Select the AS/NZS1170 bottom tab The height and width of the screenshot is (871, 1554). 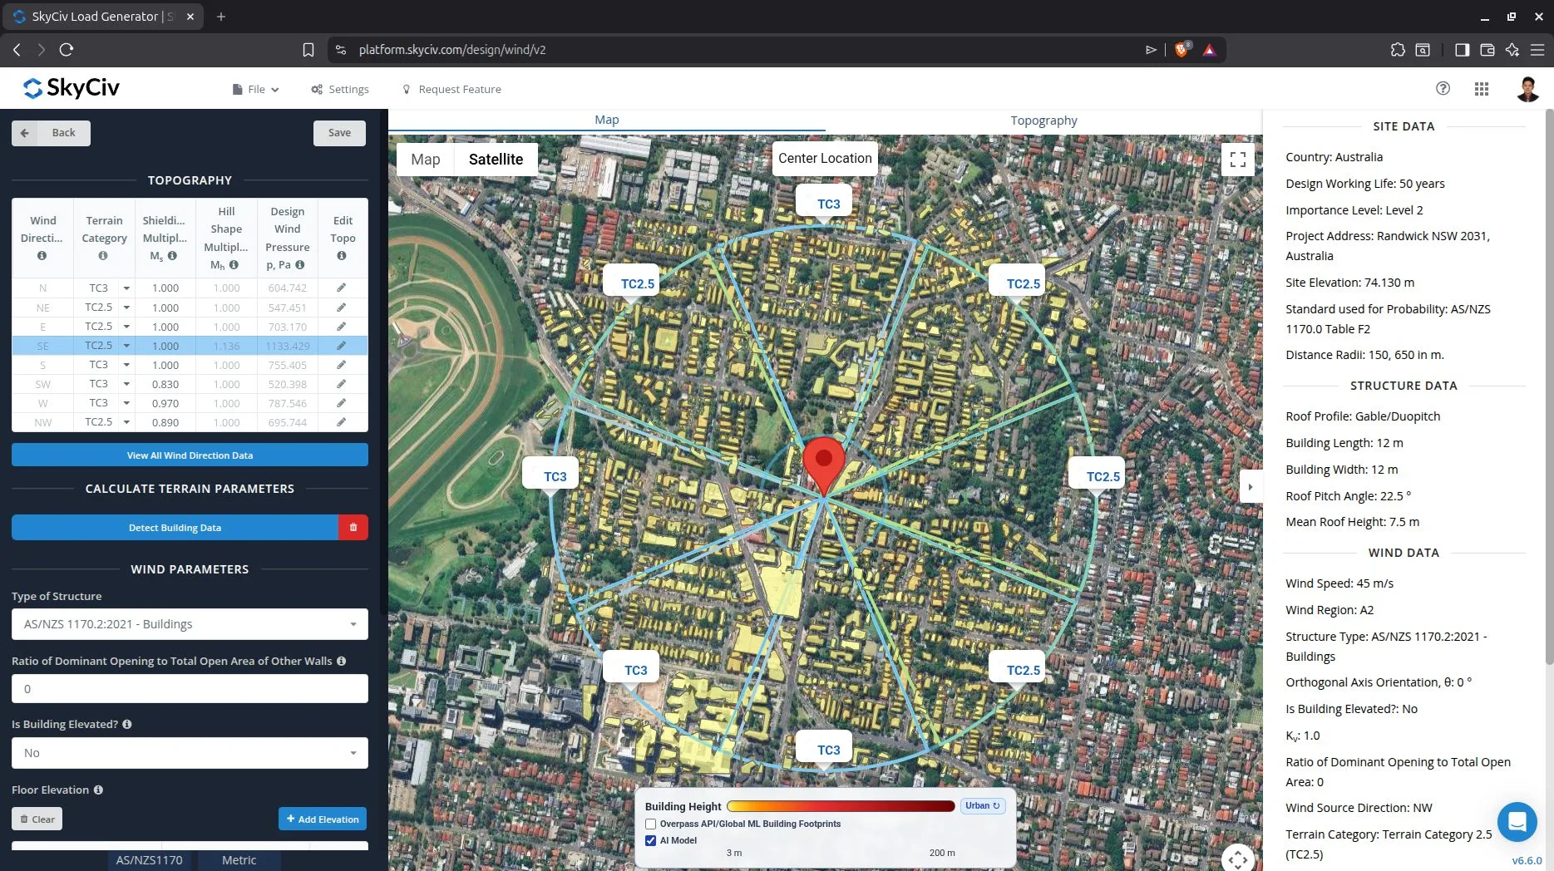pyautogui.click(x=149, y=860)
